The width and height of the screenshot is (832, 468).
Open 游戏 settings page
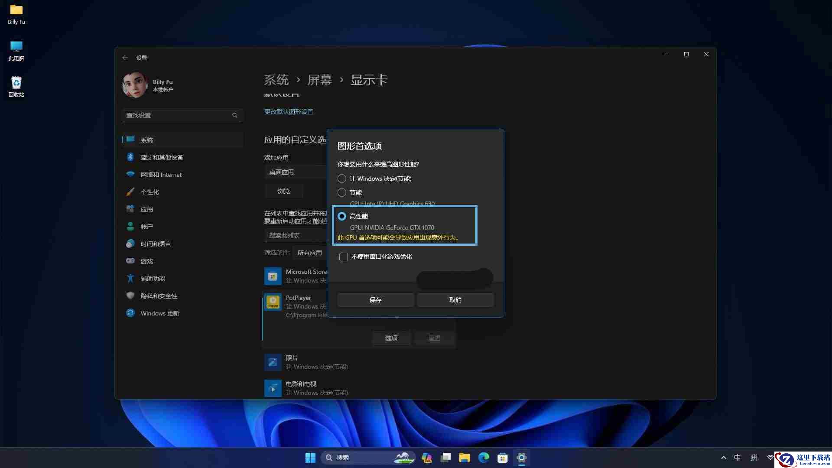click(182, 261)
